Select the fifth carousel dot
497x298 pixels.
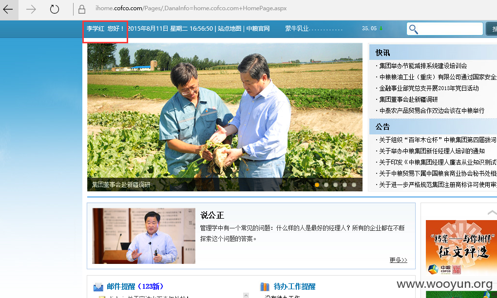click(x=354, y=185)
